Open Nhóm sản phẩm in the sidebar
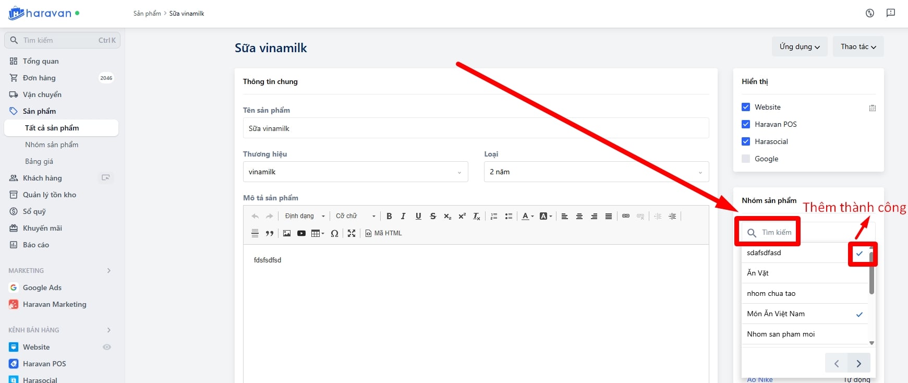This screenshot has height=383, width=908. (x=52, y=145)
